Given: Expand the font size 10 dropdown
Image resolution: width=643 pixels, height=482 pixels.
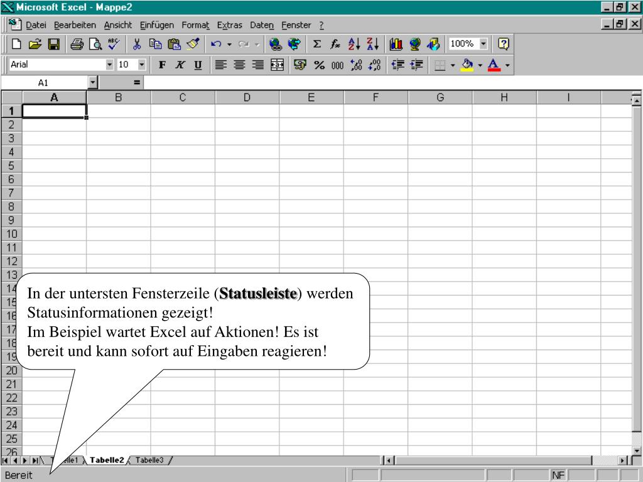Looking at the screenshot, I should click(141, 65).
